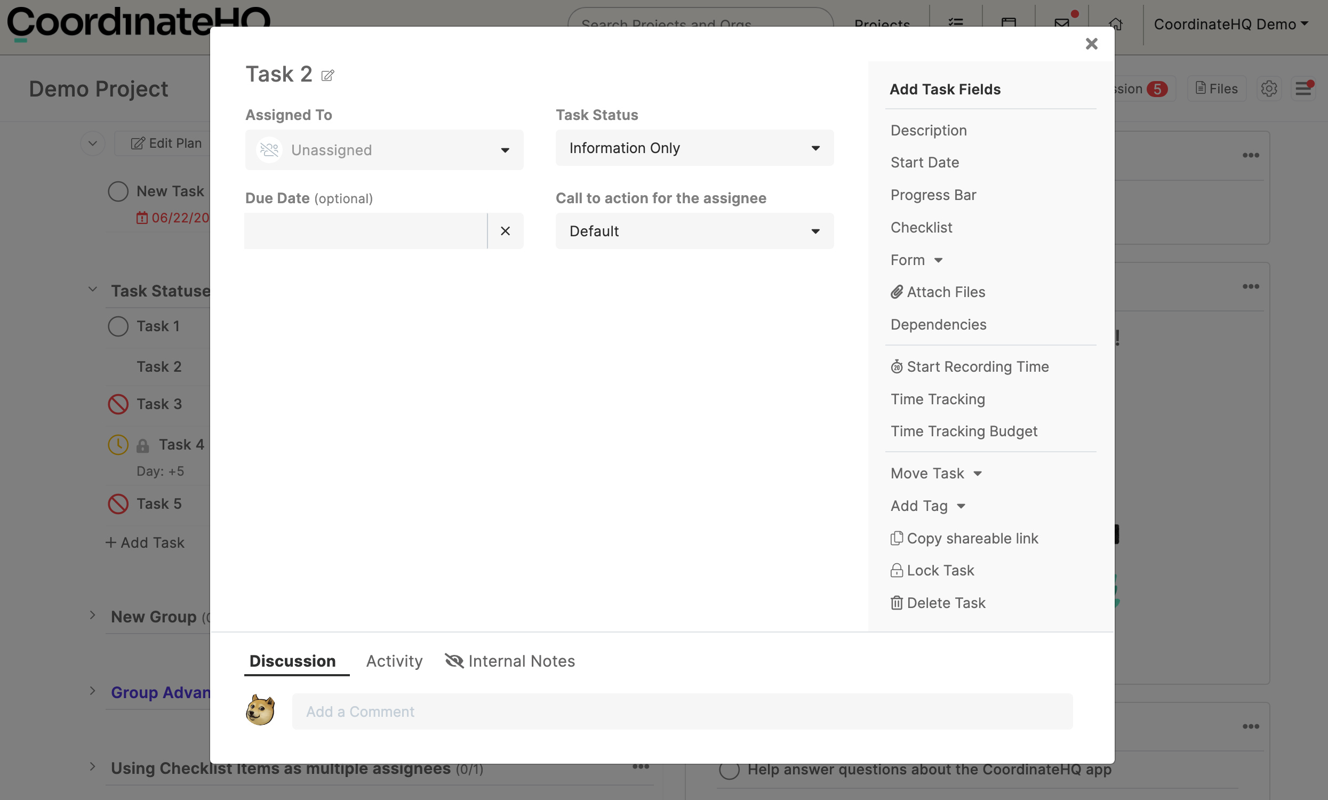Add Time Tracking Budget field

pos(964,431)
